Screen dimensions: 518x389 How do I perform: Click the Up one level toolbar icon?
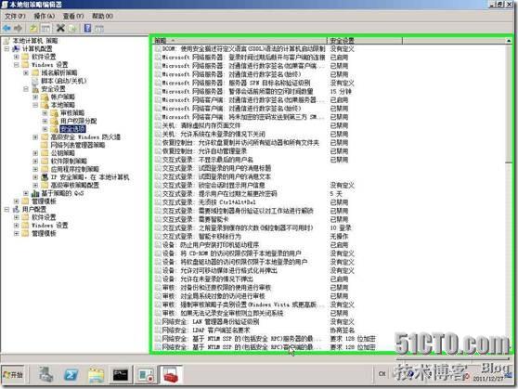coord(33,29)
